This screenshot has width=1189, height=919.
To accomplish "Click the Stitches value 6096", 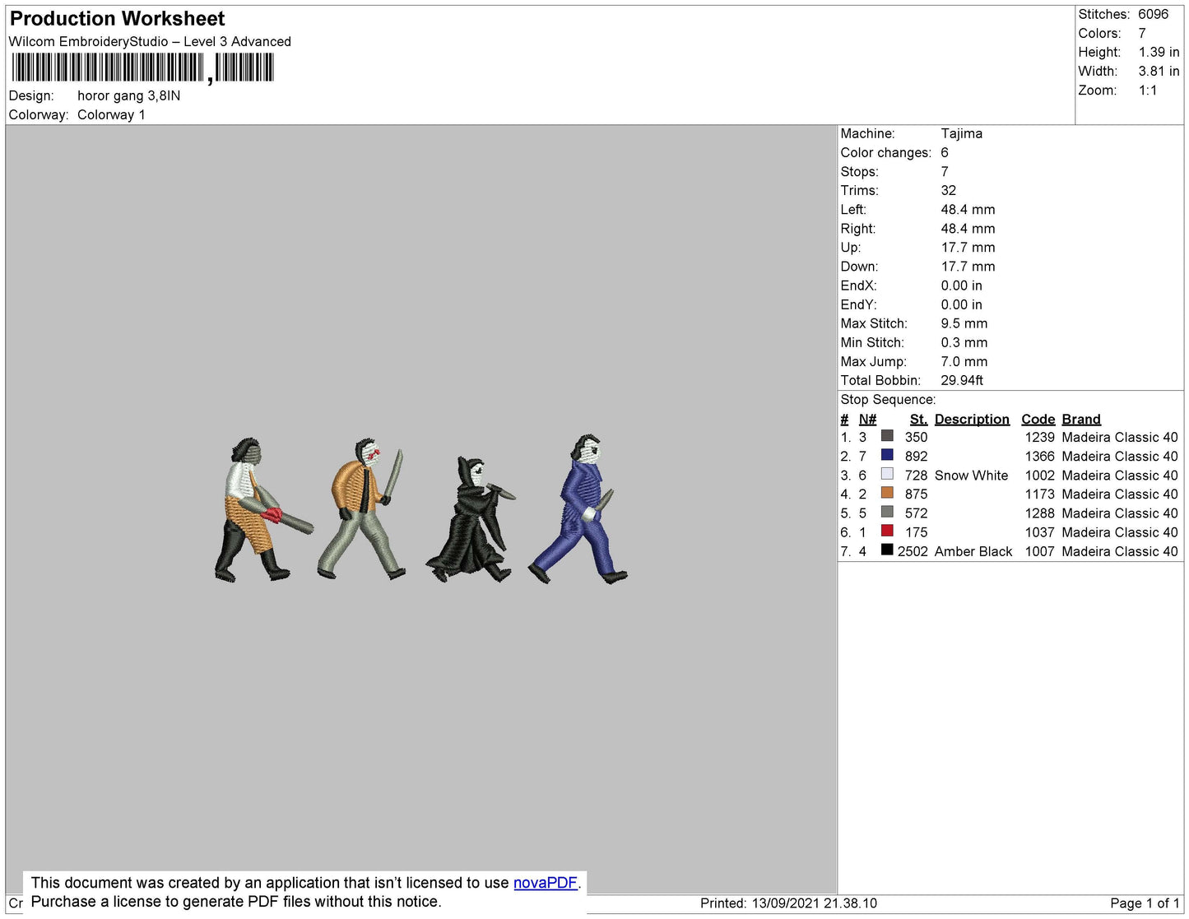I will pos(1153,14).
